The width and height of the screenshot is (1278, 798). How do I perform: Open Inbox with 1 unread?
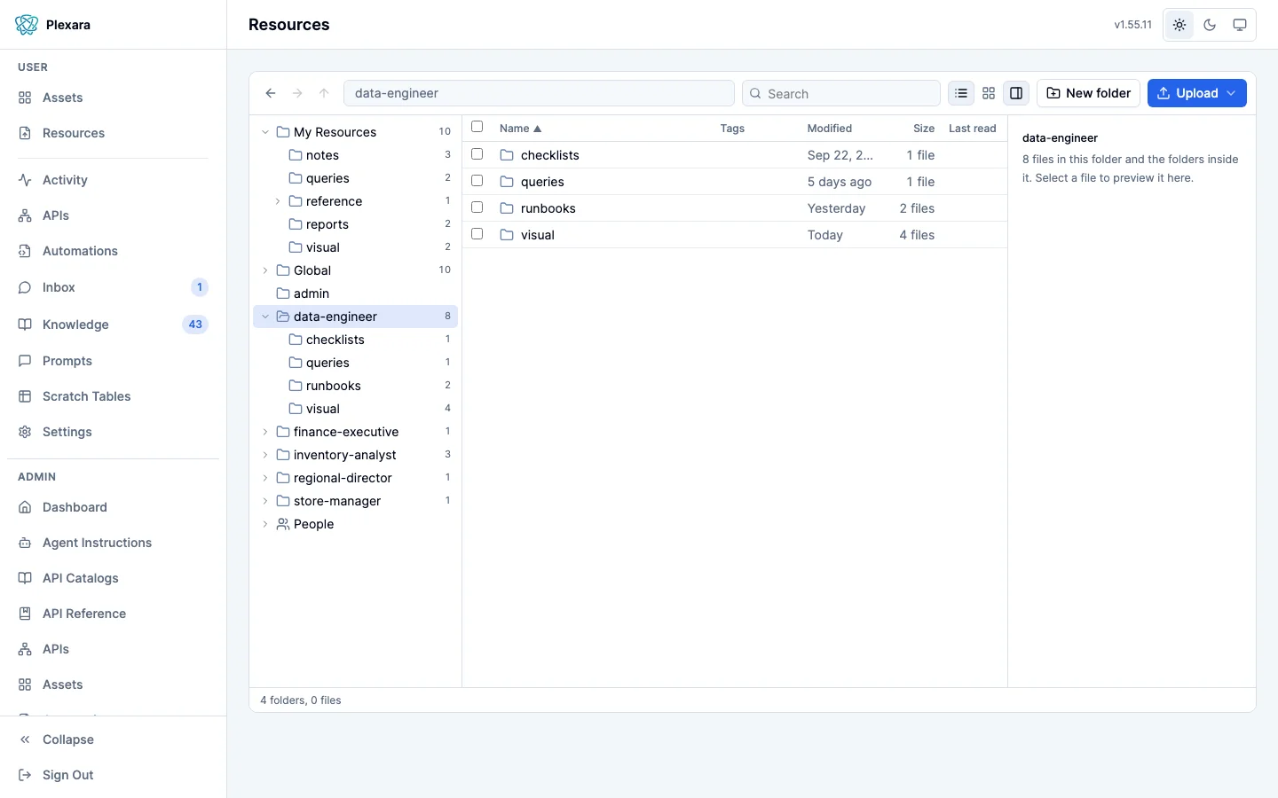[113, 287]
